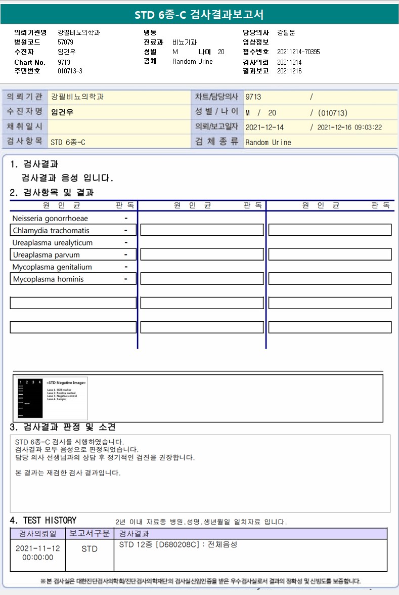
Task: Select the 검사의뢰 date "20211214"
Action: click(x=289, y=62)
